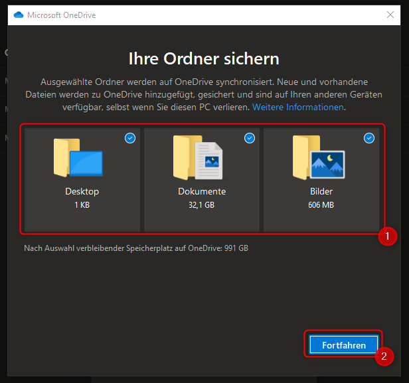Image resolution: width=409 pixels, height=383 pixels.
Task: Click the red annotation badge number 2
Action: (x=383, y=355)
